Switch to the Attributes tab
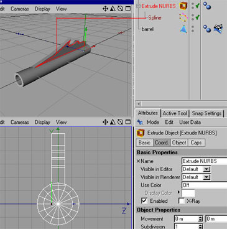The image size is (227, 229). click(148, 113)
